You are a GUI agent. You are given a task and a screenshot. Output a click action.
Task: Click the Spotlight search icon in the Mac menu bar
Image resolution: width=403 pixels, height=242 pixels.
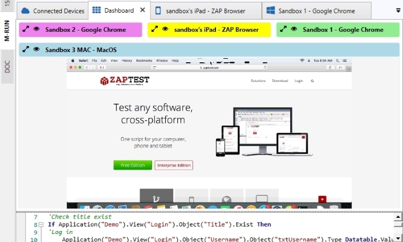(337, 60)
